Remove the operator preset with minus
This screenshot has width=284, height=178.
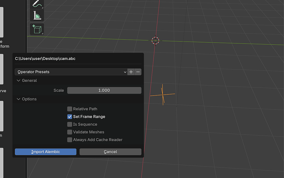click(138, 72)
